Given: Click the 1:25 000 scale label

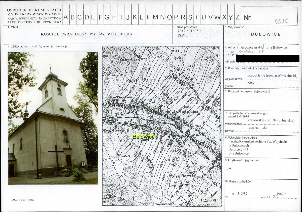Looking at the screenshot, I should tap(208, 200).
